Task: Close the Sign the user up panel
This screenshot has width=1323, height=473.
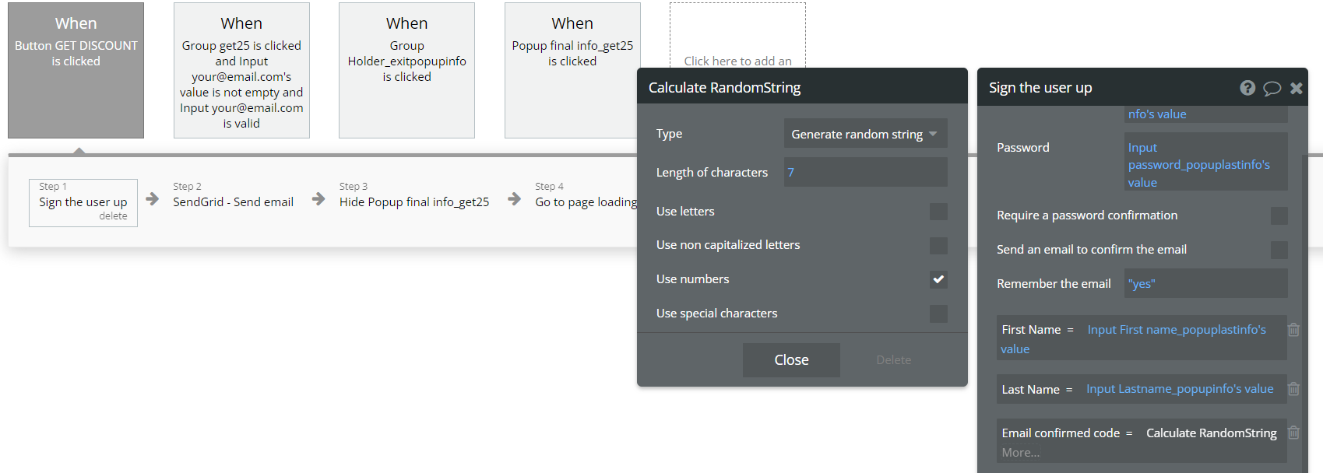Action: (x=1297, y=88)
